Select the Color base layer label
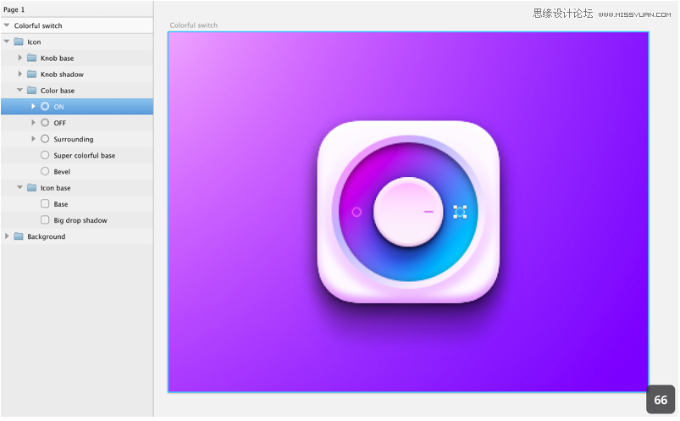680x421 pixels. [58, 91]
